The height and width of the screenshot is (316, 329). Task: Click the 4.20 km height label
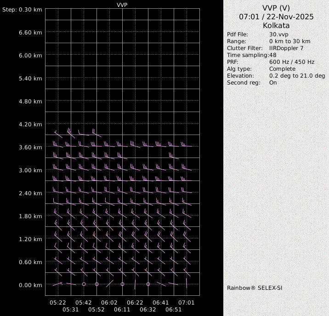pyautogui.click(x=31, y=124)
